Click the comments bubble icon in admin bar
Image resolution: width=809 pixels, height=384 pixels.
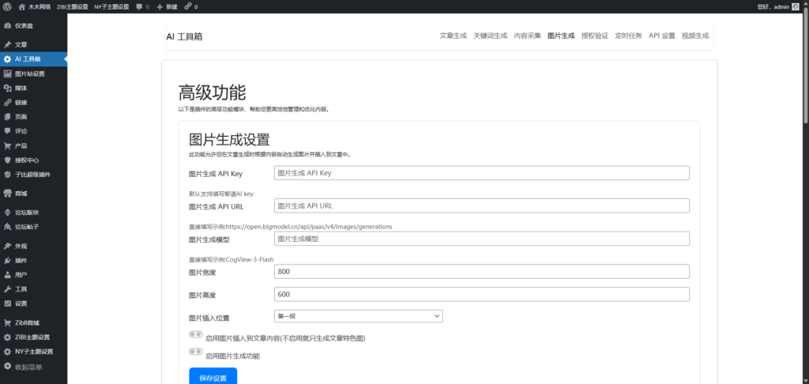click(139, 6)
